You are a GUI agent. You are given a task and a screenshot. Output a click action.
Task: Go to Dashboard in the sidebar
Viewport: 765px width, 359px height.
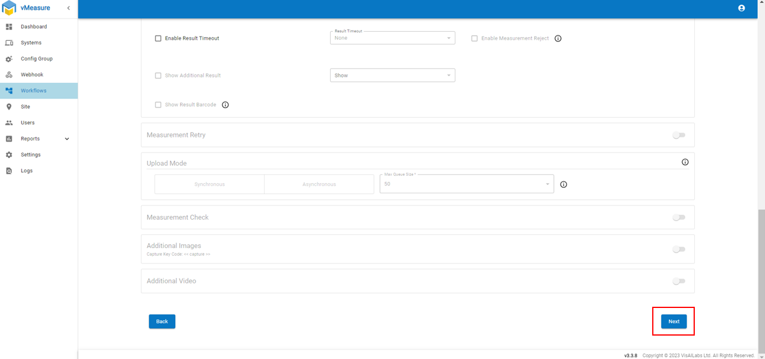click(34, 27)
